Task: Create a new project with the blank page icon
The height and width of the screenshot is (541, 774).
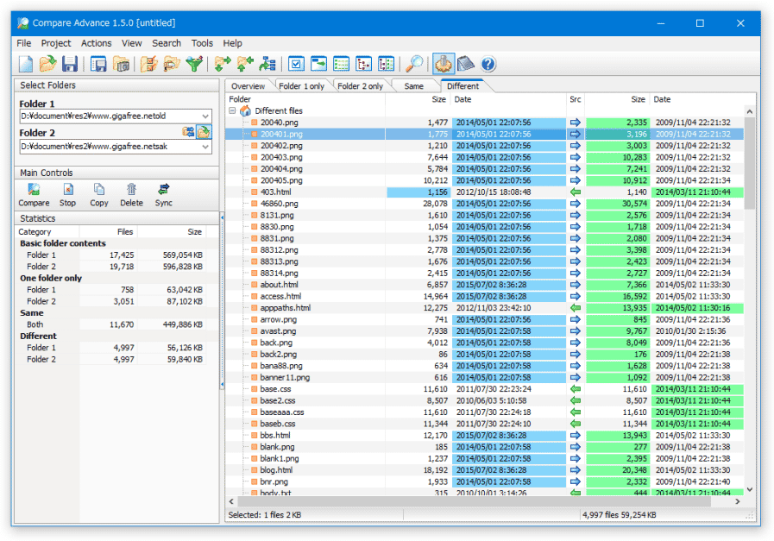Action: pyautogui.click(x=26, y=64)
